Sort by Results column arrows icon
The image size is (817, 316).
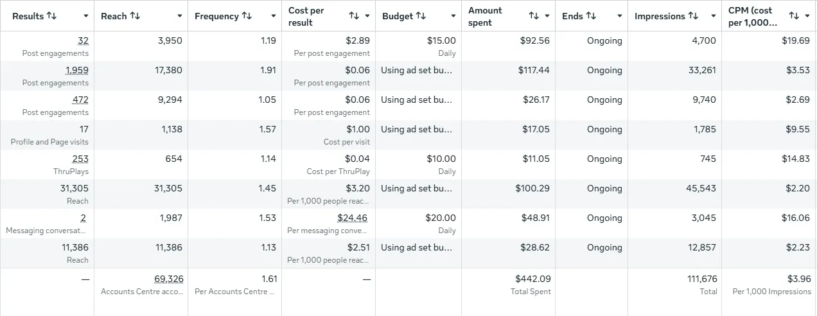(52, 16)
